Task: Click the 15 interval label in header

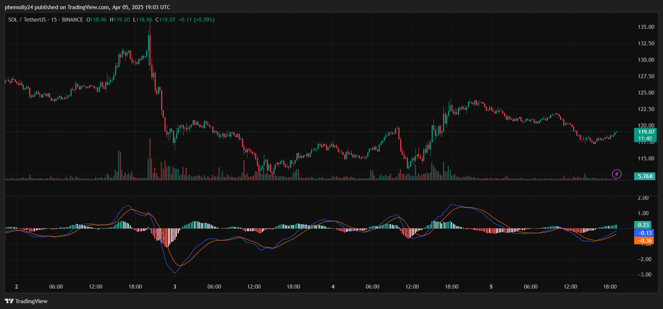Action: pyautogui.click(x=54, y=20)
